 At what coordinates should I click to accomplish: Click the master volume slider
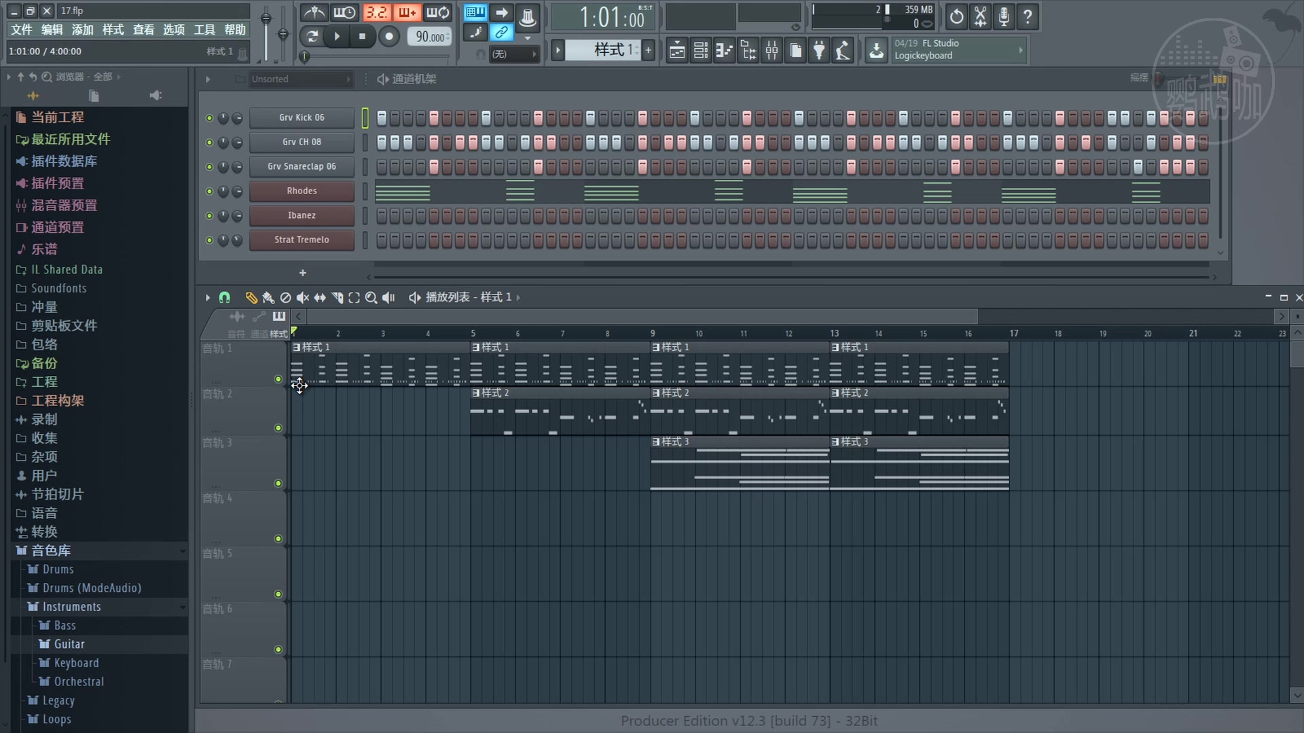(266, 17)
